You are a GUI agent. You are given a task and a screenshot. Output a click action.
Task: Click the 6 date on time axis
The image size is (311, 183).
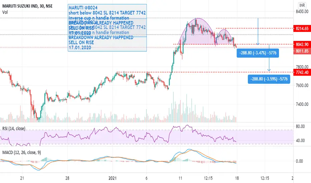click(146, 178)
